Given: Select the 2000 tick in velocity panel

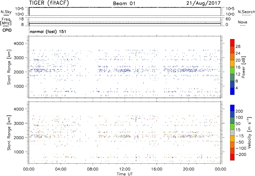Looking at the screenshot, I should point(19,138).
